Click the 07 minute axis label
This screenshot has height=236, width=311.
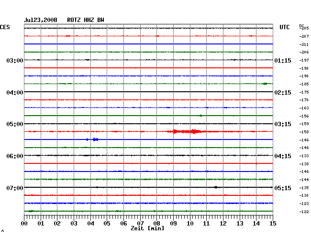tap(140, 224)
